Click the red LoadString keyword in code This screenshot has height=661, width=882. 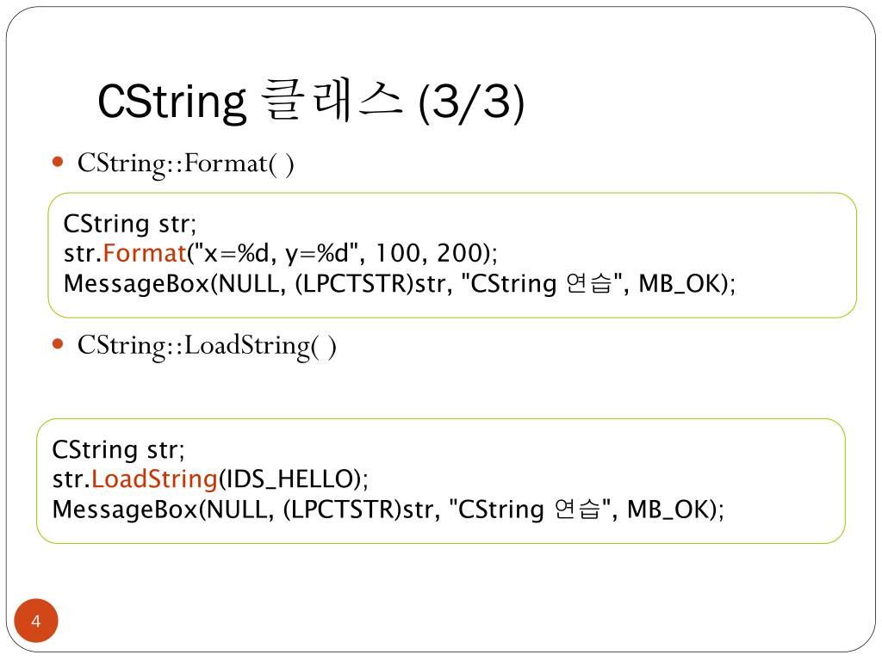click(x=155, y=479)
